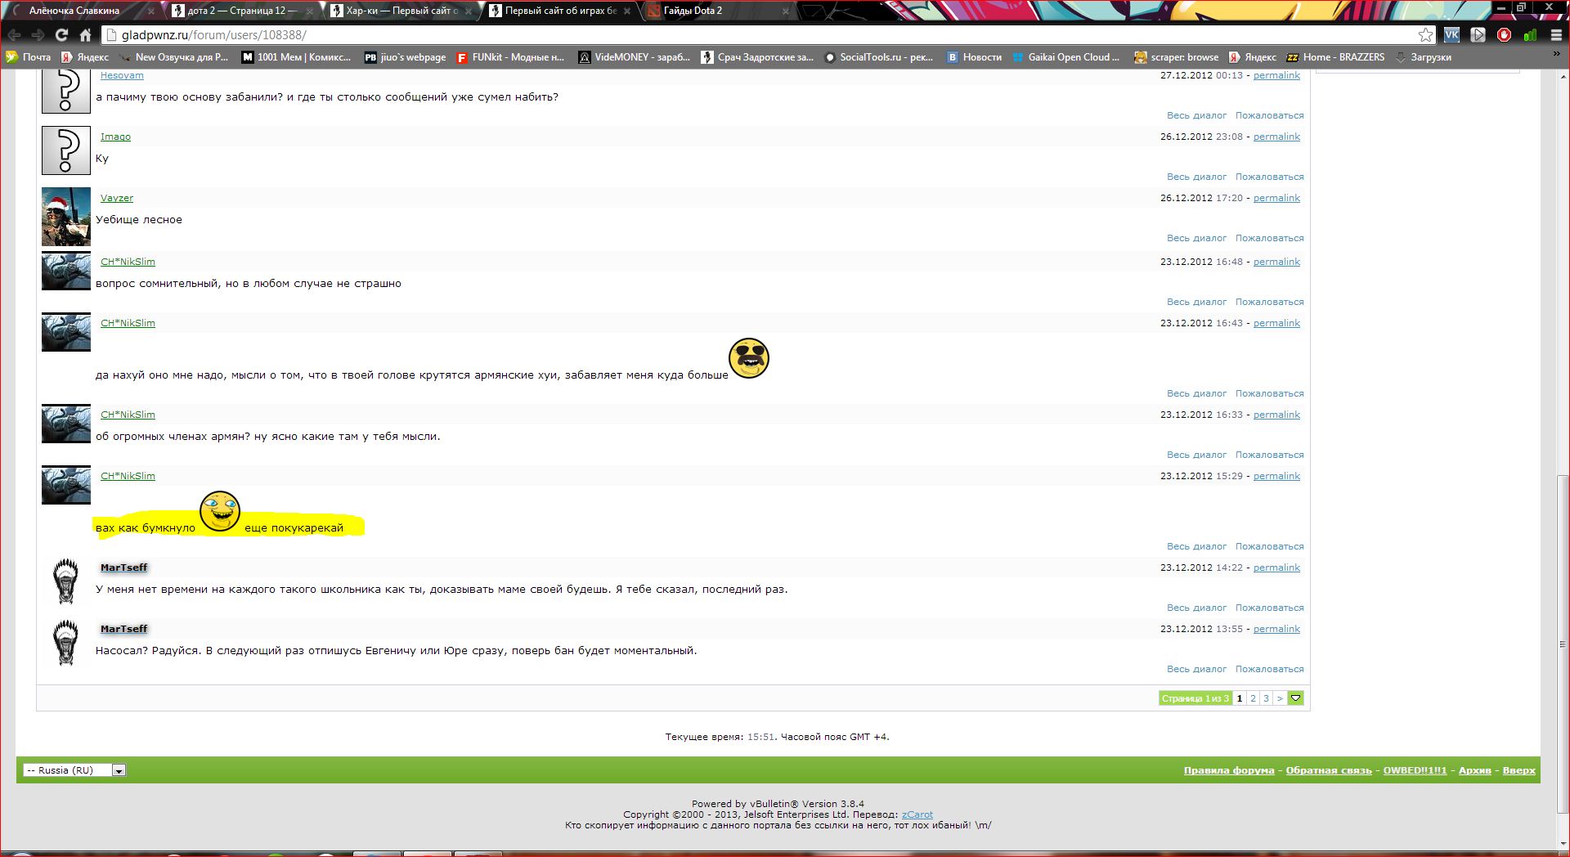Open the Загрузки bookmark
1570x857 pixels.
(1423, 57)
